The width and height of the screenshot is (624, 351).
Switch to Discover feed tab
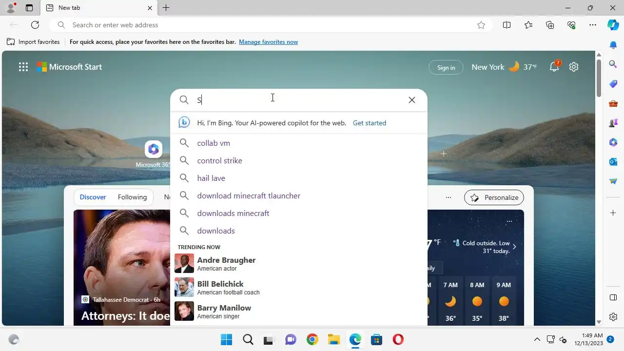(x=93, y=197)
